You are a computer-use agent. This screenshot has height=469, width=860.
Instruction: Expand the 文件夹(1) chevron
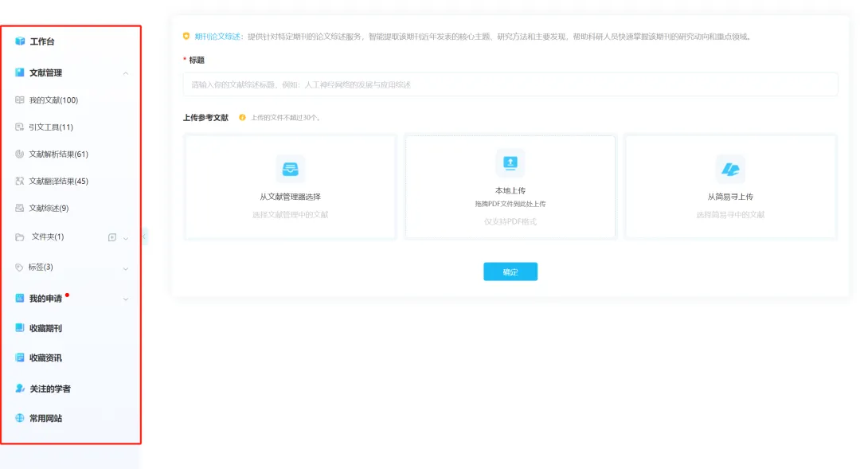[x=126, y=238]
